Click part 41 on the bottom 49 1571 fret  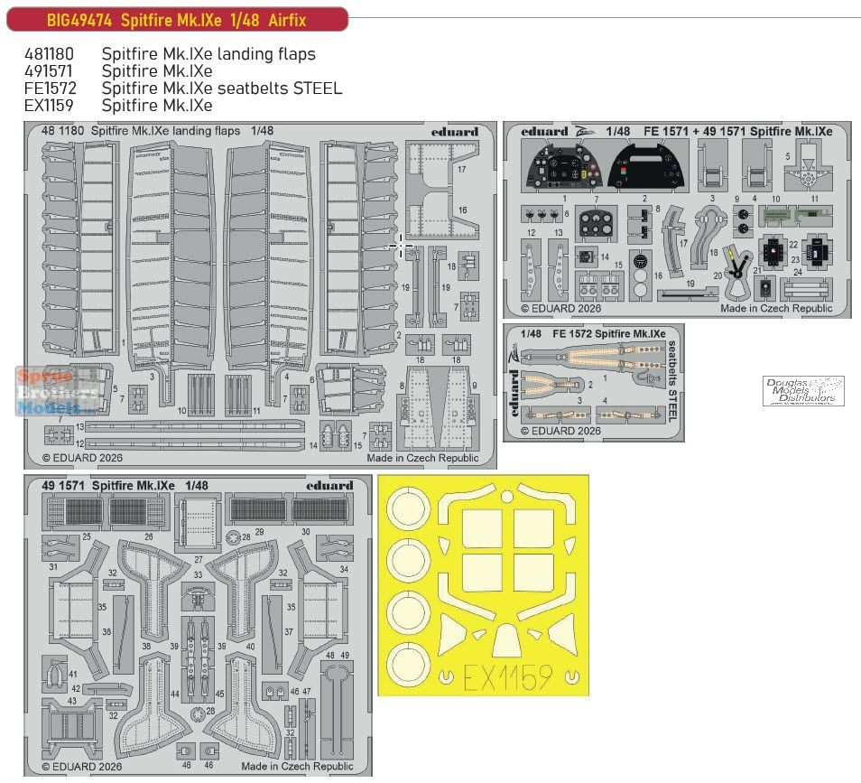pyautogui.click(x=55, y=674)
